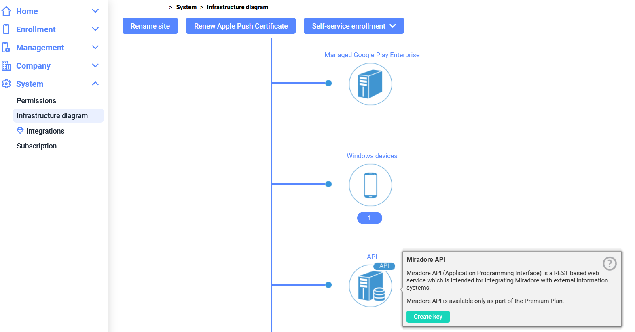Expand the Company menu chevron
The image size is (635, 332).
click(x=95, y=65)
